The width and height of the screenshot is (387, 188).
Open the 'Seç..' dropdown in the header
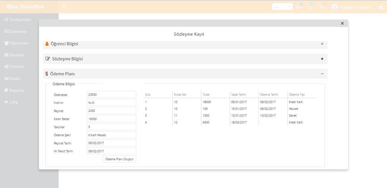[282, 7]
